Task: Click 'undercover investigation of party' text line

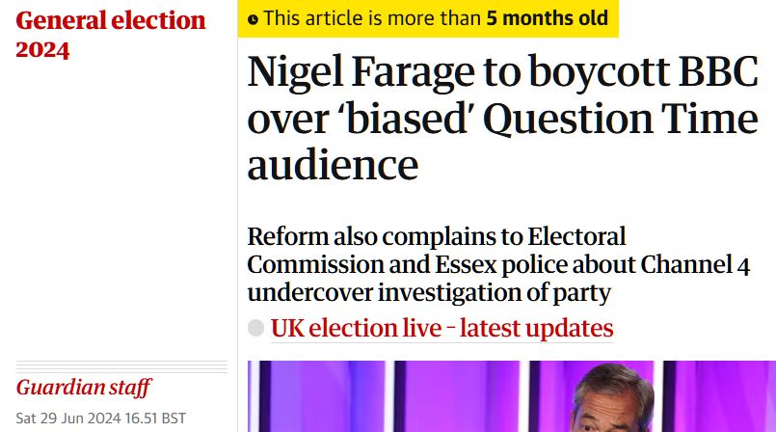Action: 429,292
